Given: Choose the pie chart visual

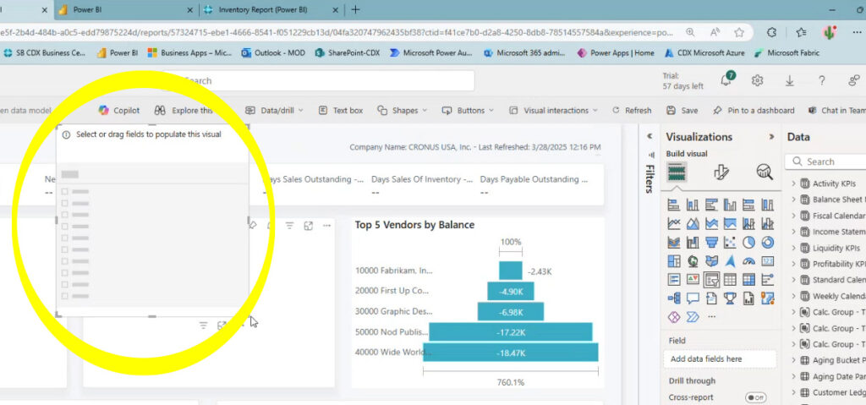Looking at the screenshot, I should [749, 243].
